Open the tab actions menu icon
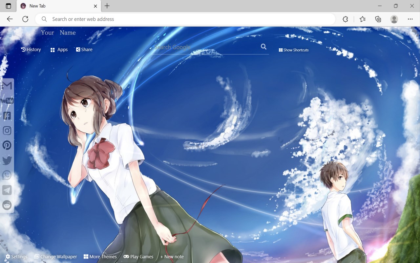The image size is (420, 263). click(x=9, y=6)
